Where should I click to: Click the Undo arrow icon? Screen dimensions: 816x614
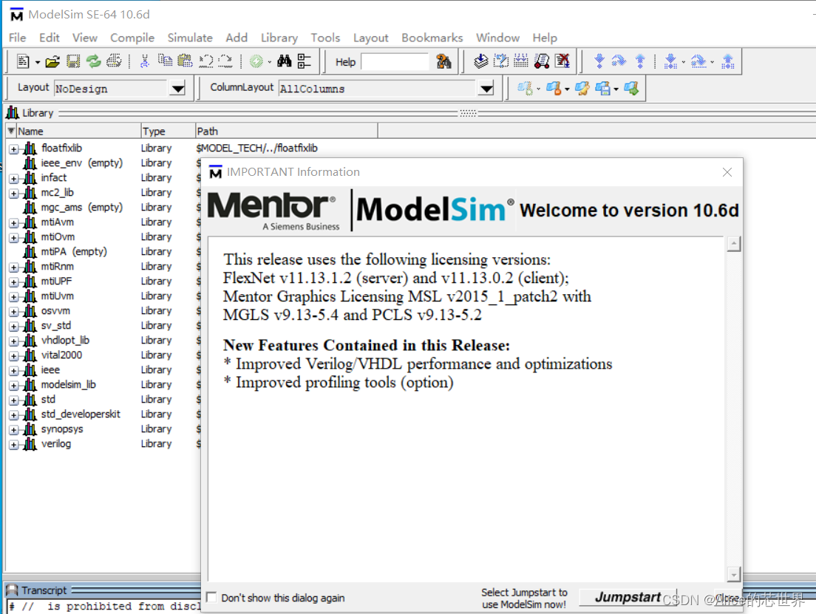[x=206, y=61]
